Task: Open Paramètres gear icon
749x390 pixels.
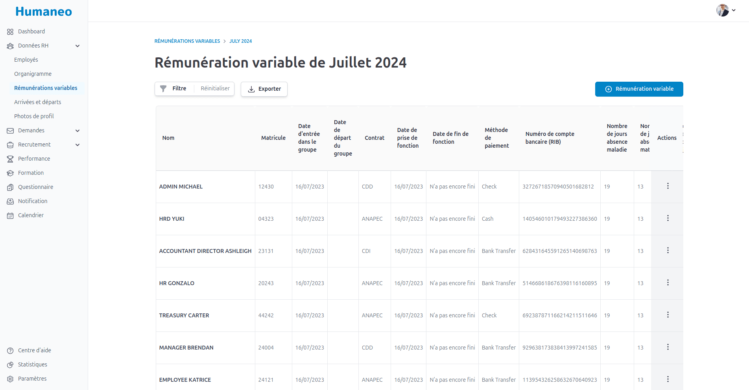Action: point(10,379)
